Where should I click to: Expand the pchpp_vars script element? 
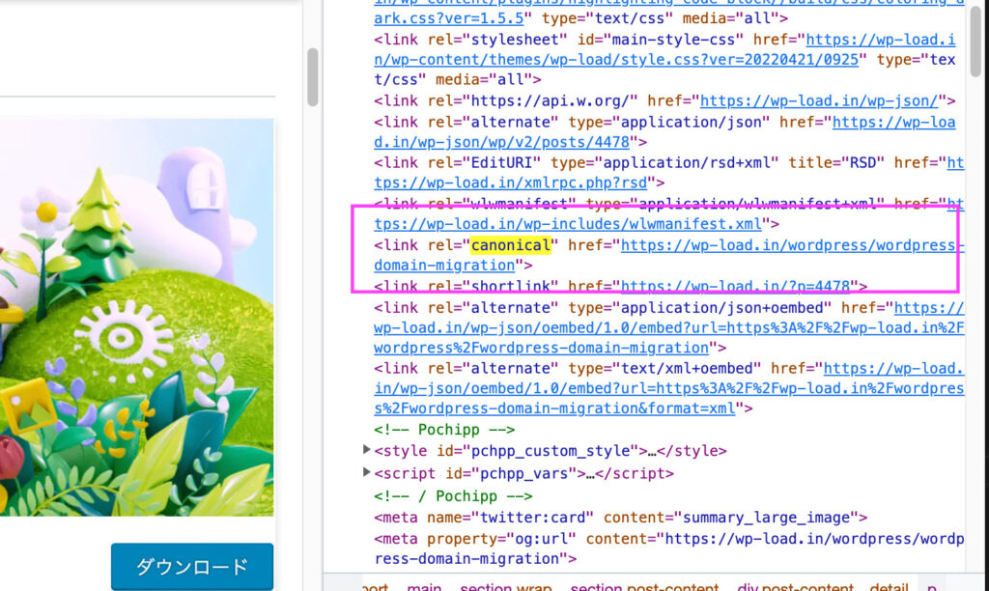pos(367,473)
